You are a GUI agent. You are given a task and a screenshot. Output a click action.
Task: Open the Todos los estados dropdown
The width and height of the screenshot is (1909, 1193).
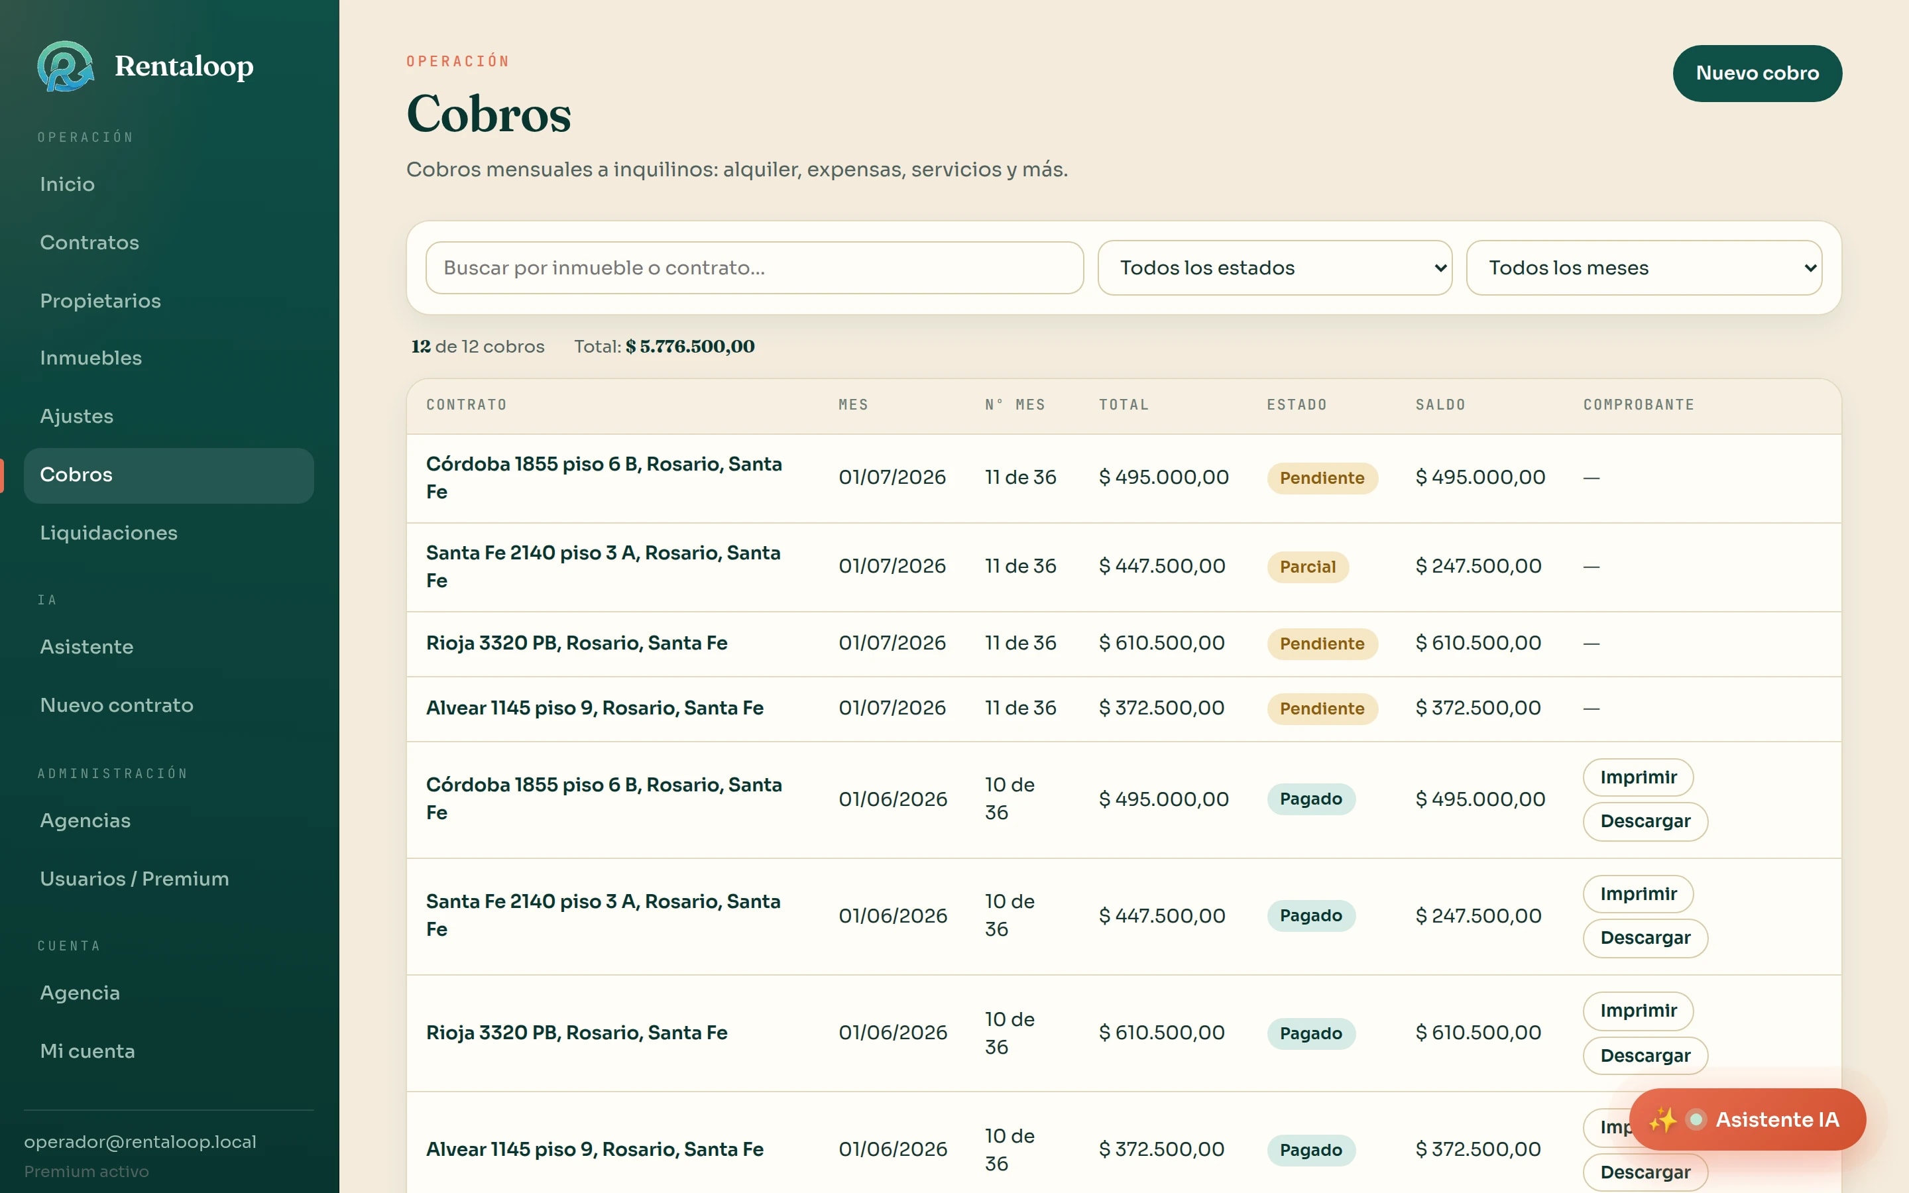point(1274,268)
